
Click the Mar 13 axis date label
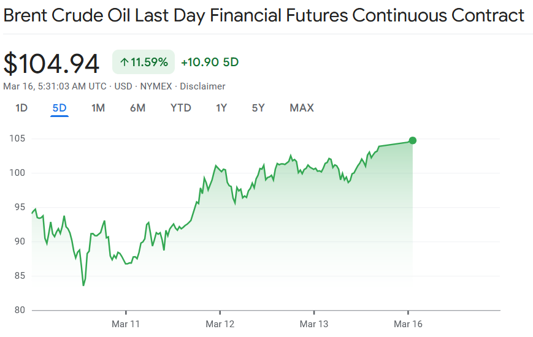(313, 324)
